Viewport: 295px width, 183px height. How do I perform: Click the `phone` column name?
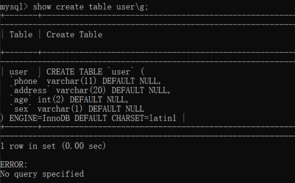26,81
